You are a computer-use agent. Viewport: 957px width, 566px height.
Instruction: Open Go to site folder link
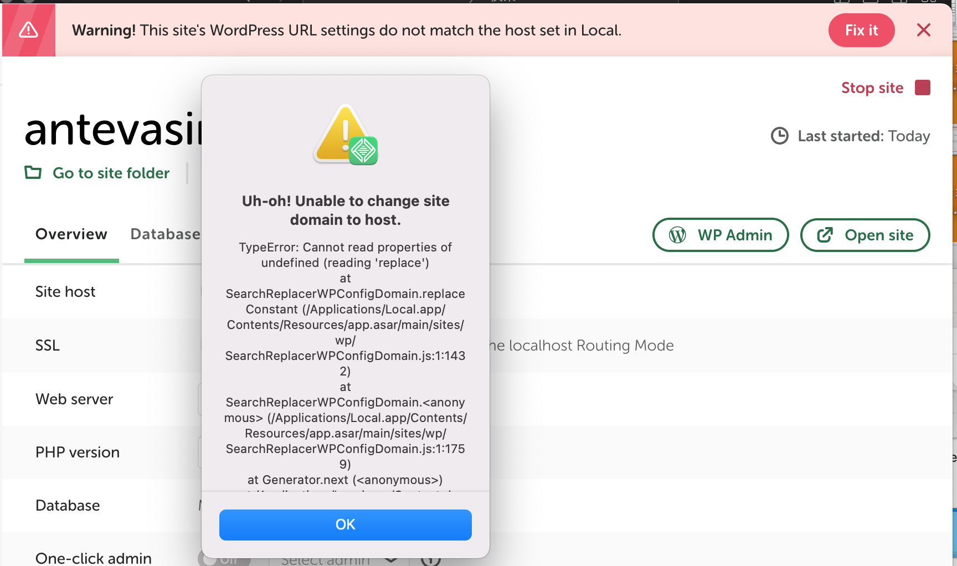111,173
